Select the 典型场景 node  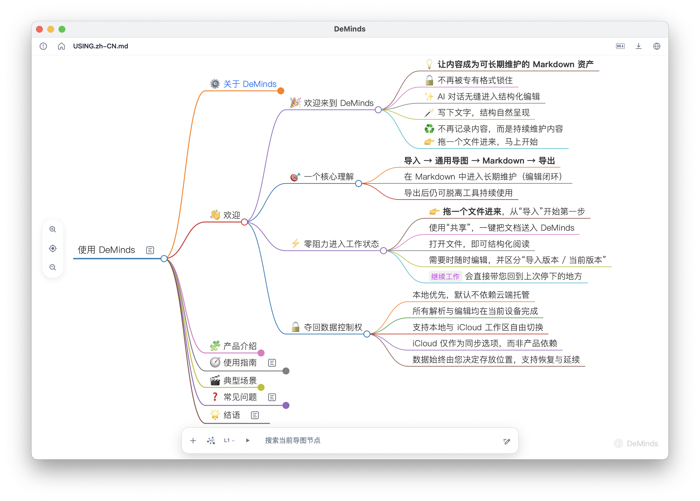(x=233, y=380)
